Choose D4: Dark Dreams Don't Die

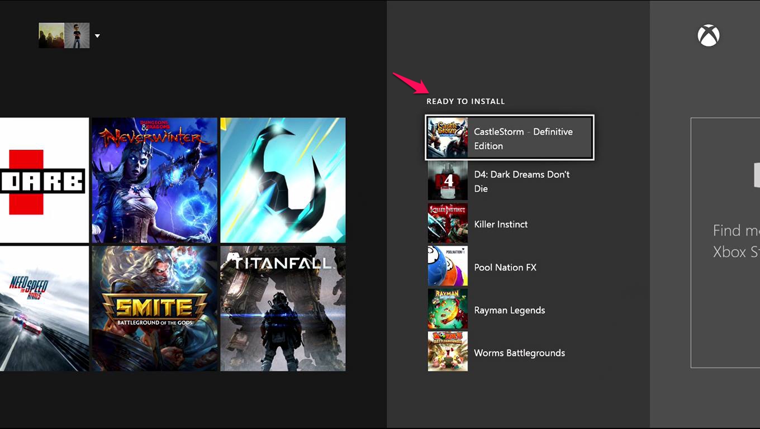pyautogui.click(x=521, y=181)
